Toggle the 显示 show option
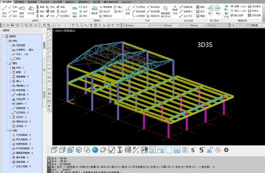 (x=201, y=11)
